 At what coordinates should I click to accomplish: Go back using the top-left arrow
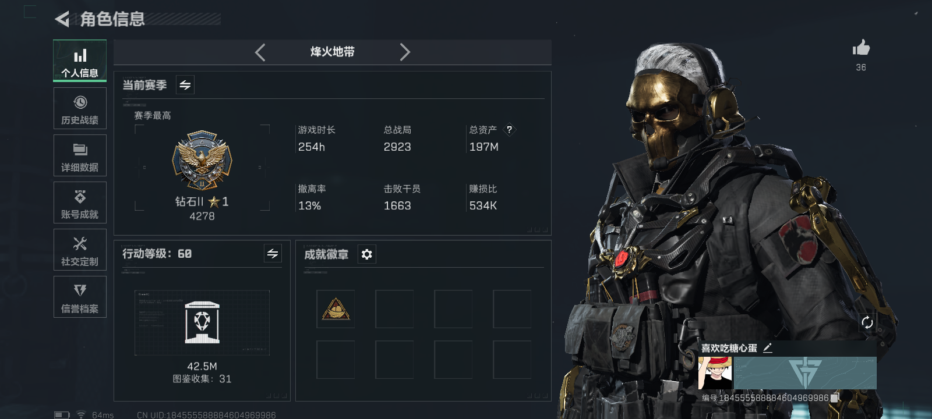(x=62, y=19)
